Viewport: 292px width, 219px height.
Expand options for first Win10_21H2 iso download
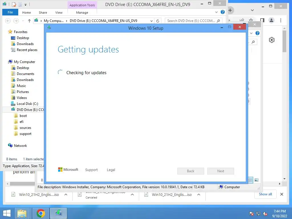click(66, 194)
